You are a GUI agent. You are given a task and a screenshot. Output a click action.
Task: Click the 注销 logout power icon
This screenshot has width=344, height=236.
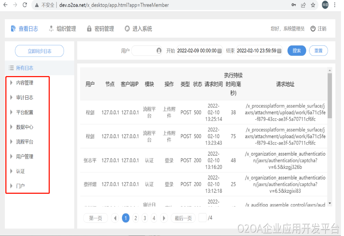[313, 29]
